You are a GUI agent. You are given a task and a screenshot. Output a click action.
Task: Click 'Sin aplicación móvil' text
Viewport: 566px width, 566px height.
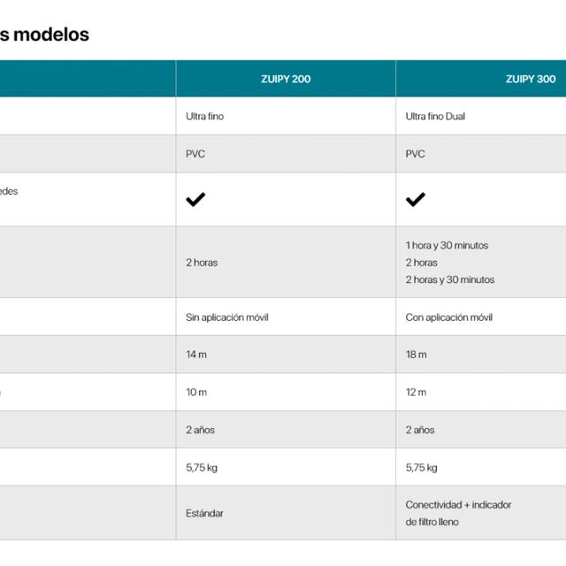click(226, 317)
